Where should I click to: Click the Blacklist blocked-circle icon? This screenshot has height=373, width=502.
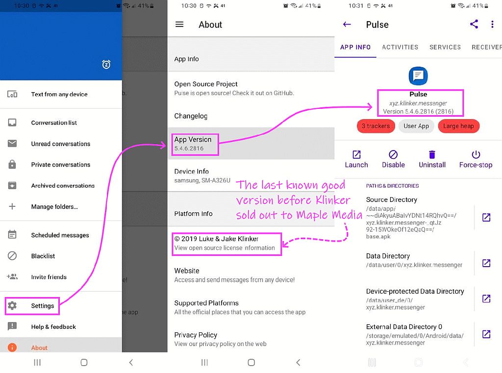point(12,256)
